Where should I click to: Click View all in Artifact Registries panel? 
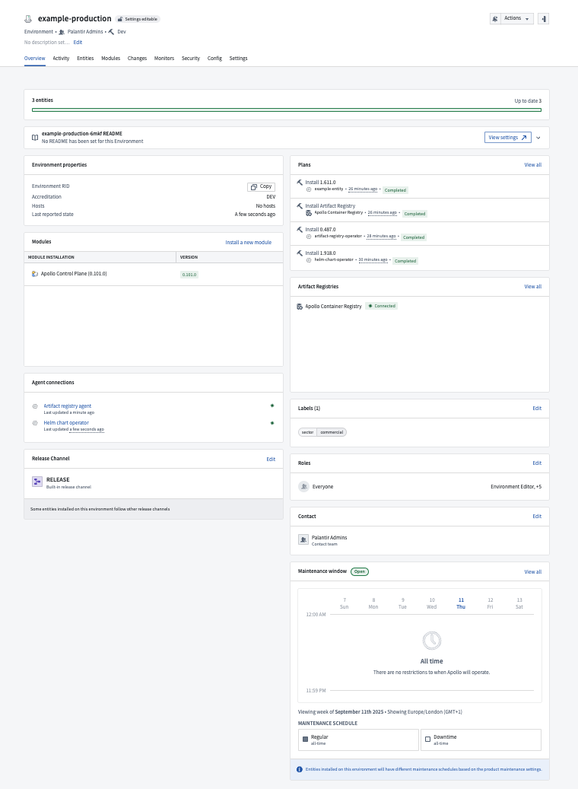tap(532, 287)
